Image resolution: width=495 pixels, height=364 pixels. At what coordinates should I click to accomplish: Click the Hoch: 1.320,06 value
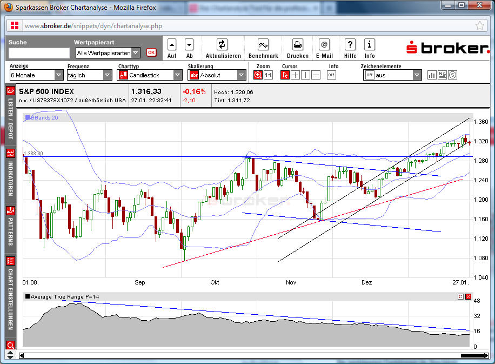pyautogui.click(x=233, y=92)
